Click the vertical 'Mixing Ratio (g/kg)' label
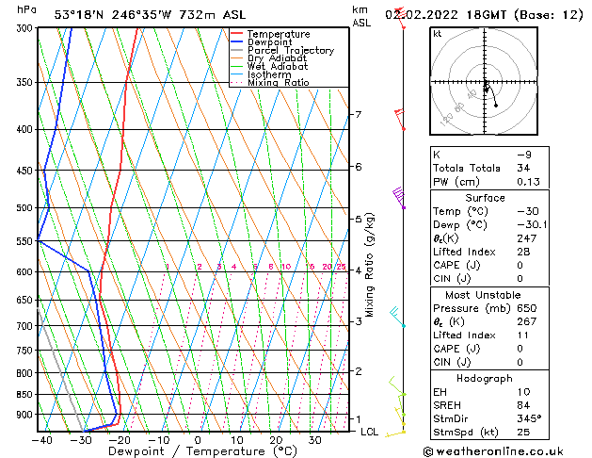 (369, 265)
